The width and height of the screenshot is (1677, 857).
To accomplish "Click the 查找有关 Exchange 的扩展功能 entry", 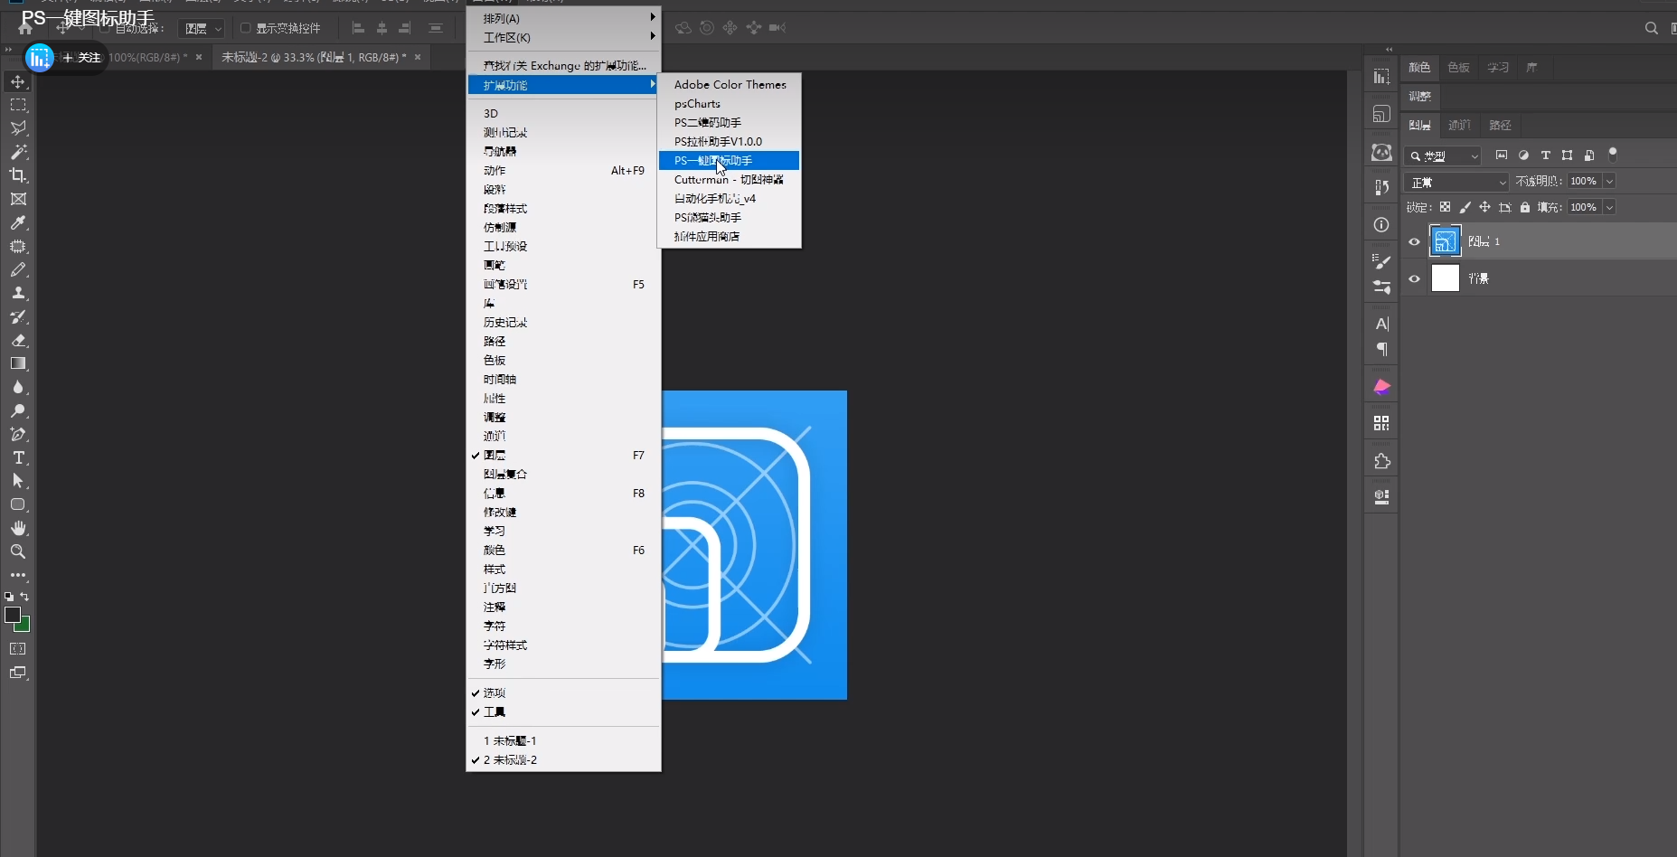I will click(564, 65).
